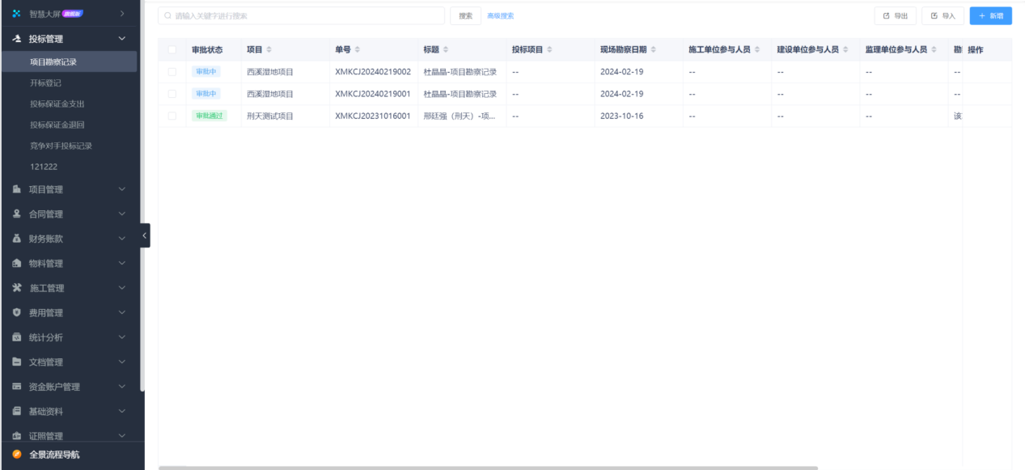This screenshot has height=470, width=1025.
Task: Open the 高级搜索 link
Action: (x=500, y=16)
